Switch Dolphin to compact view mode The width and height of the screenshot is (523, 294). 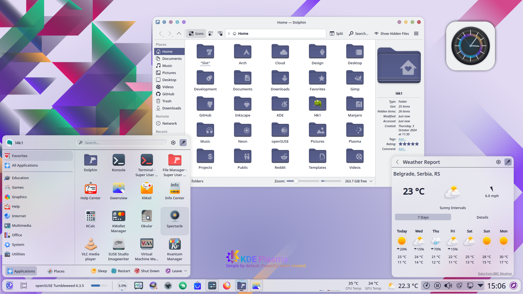[211, 33]
